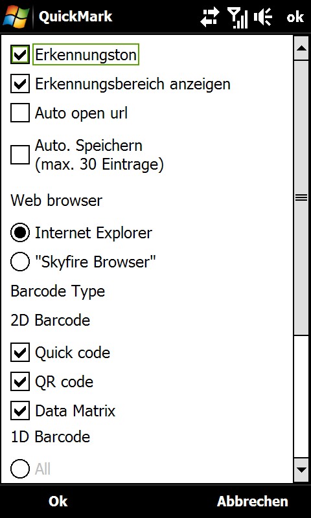
Task: Tap the data connection arrows icon
Action: (210, 17)
